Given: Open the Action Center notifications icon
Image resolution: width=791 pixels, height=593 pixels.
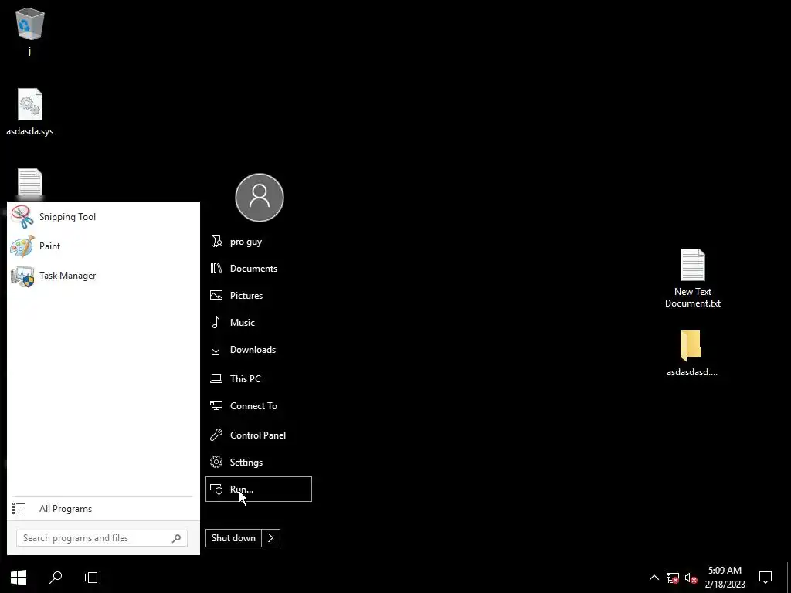Looking at the screenshot, I should (x=766, y=578).
